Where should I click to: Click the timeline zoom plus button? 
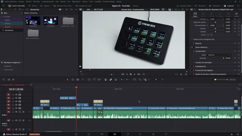click(162, 80)
